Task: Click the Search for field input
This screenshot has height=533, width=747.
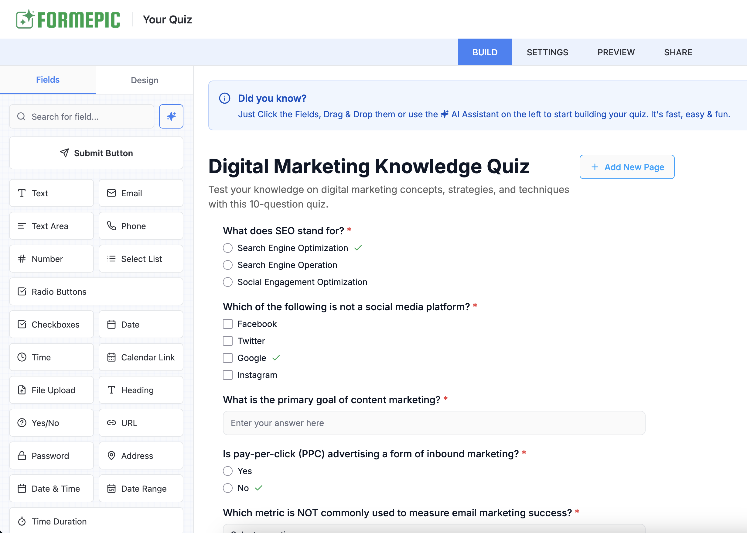Action: pos(82,116)
